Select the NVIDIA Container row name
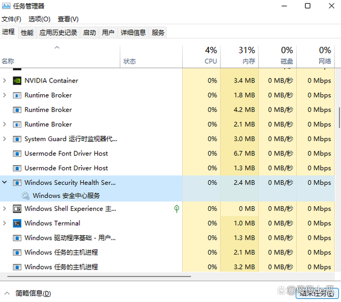 (51, 80)
